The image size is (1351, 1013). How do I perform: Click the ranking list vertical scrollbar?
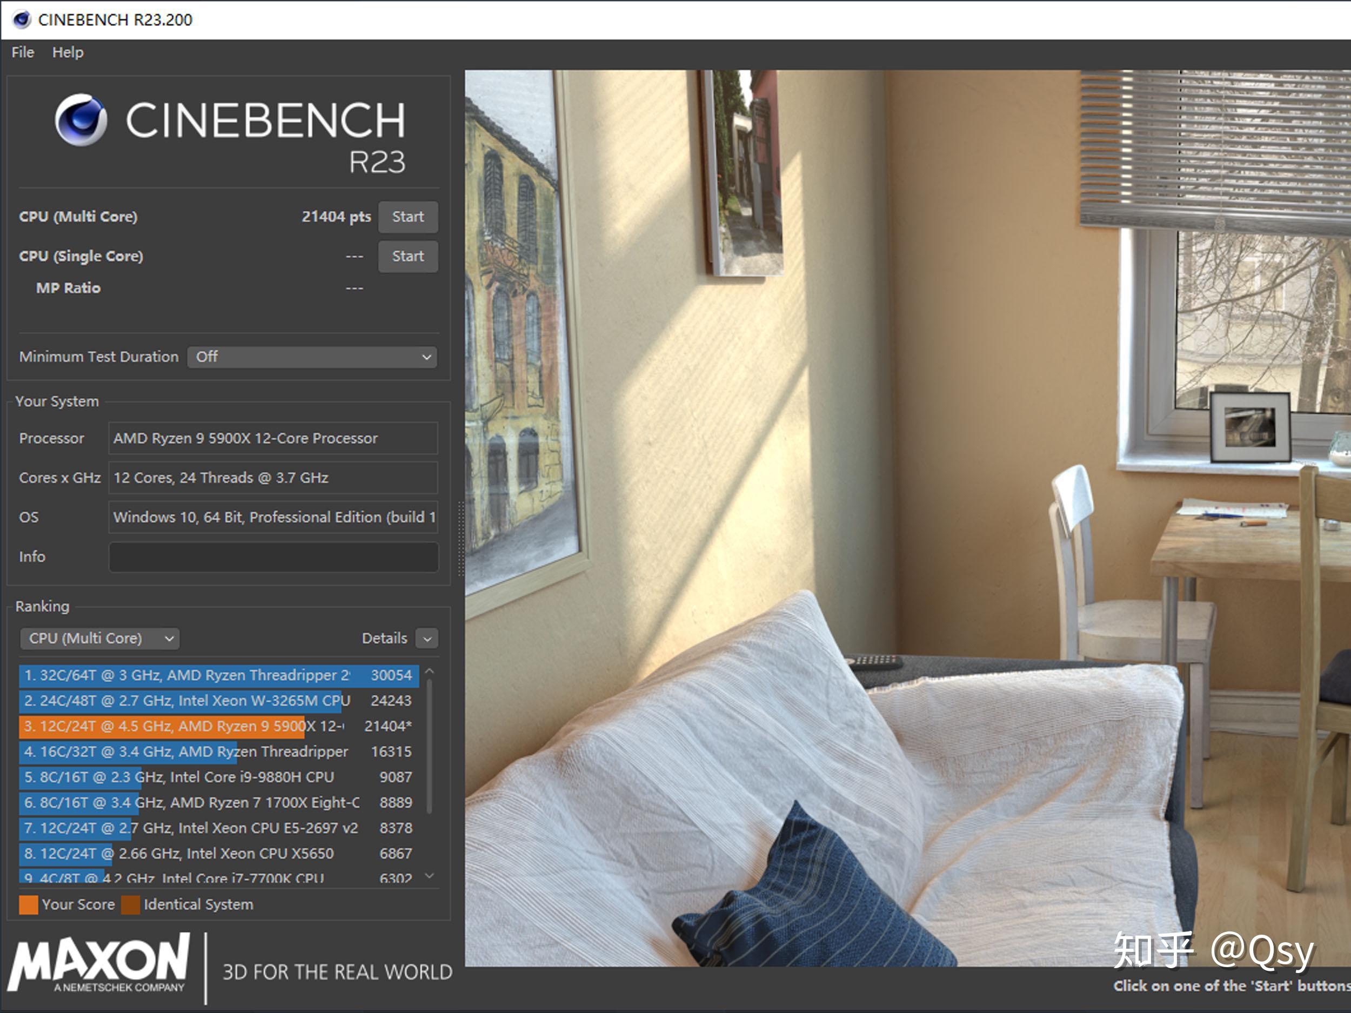click(430, 745)
